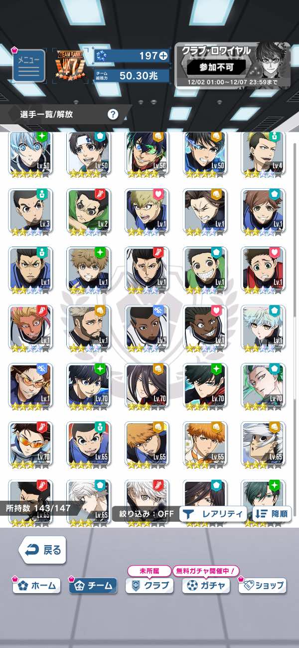Tap the チーム総戦力 50.30兆 display

[131, 75]
